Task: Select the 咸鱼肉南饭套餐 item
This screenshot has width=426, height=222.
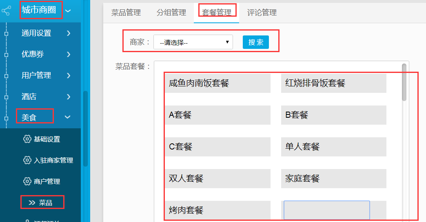Action: [217, 84]
